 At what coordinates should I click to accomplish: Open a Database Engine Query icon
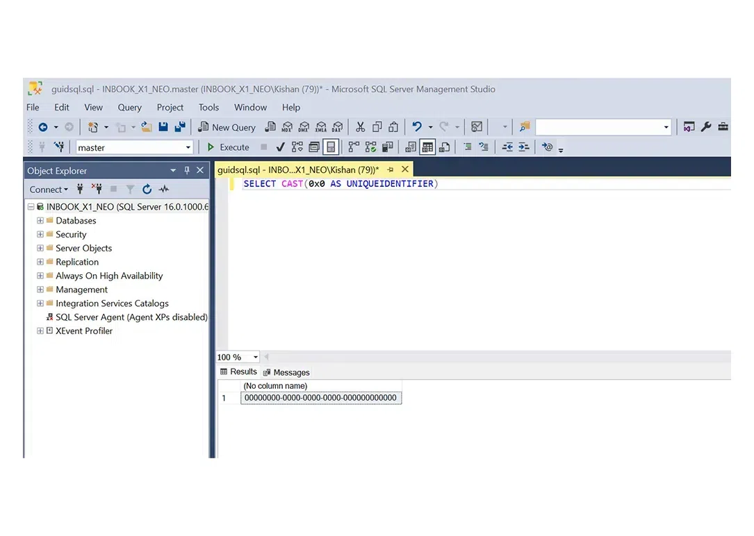click(x=270, y=127)
